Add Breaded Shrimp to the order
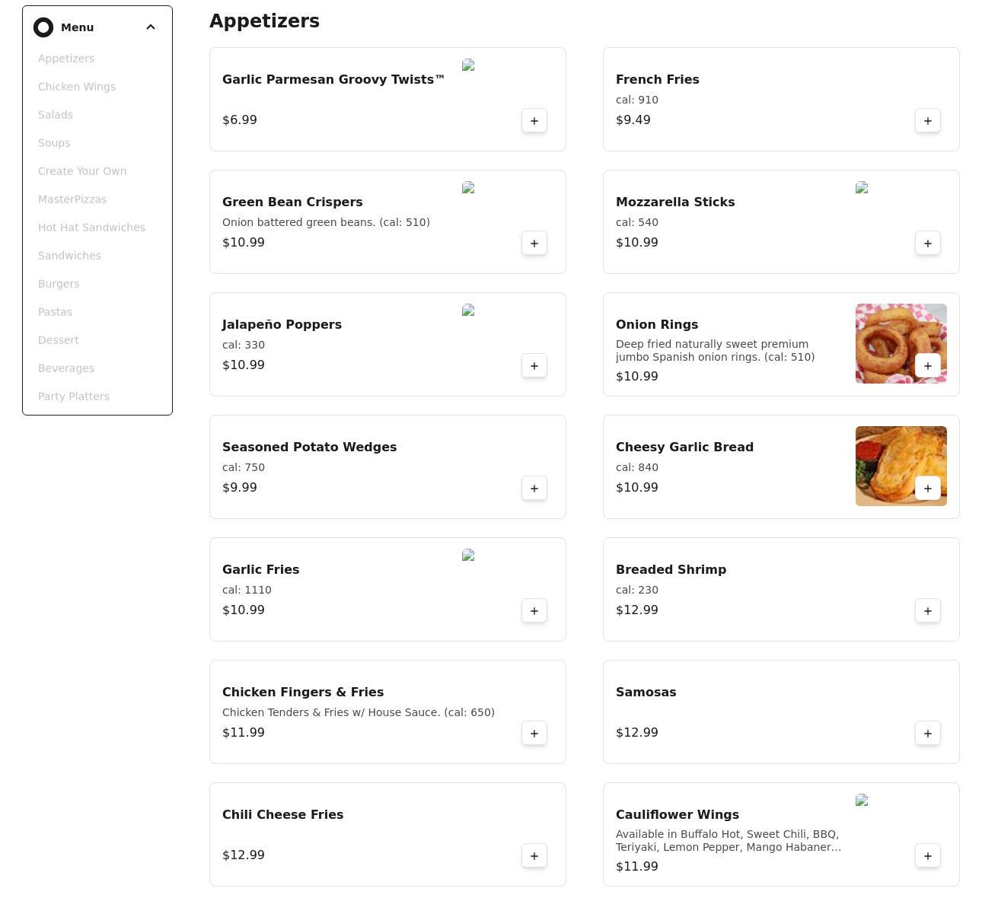Image resolution: width=982 pixels, height=898 pixels. click(x=928, y=610)
